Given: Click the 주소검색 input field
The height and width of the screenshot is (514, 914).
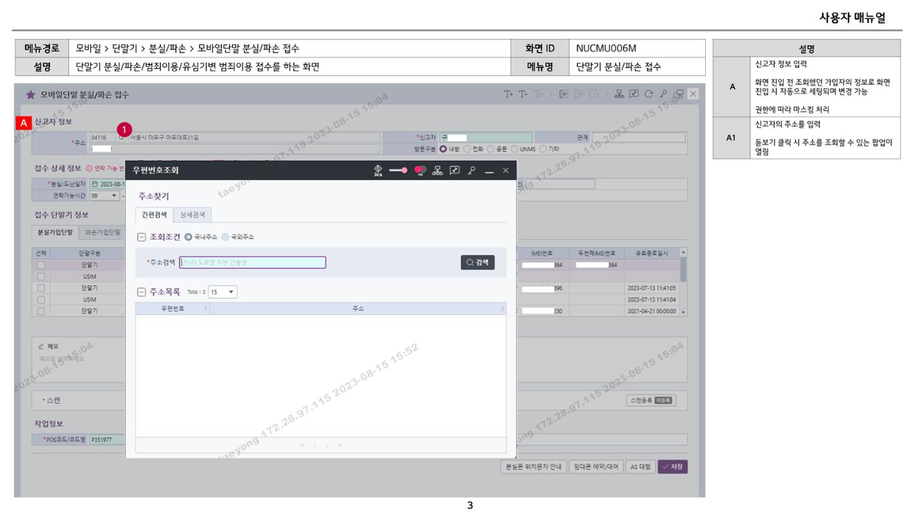Looking at the screenshot, I should tap(253, 262).
